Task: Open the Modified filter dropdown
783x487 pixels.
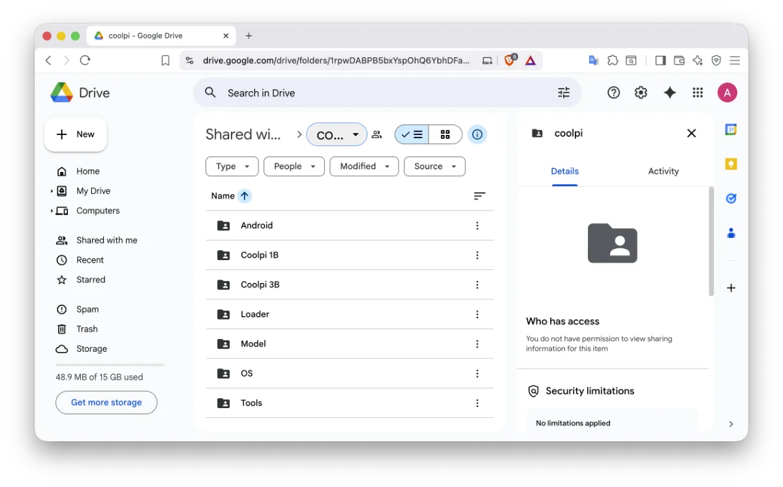Action: [364, 166]
